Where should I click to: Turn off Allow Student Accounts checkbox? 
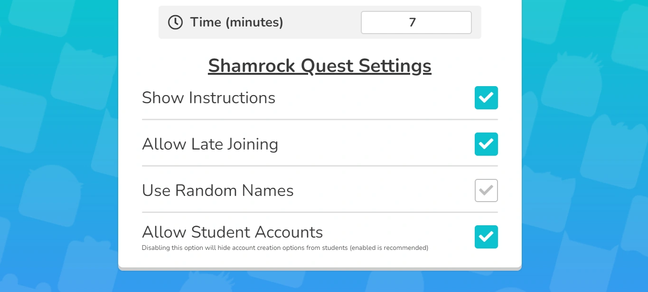(x=486, y=237)
